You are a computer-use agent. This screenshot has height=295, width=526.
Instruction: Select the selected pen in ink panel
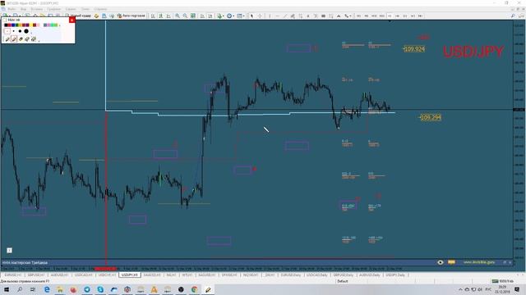point(14,39)
